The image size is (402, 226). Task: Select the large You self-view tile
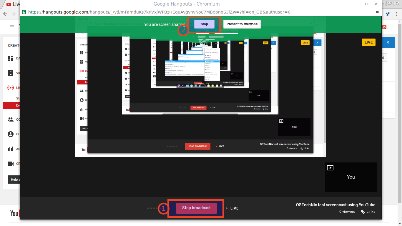351,177
